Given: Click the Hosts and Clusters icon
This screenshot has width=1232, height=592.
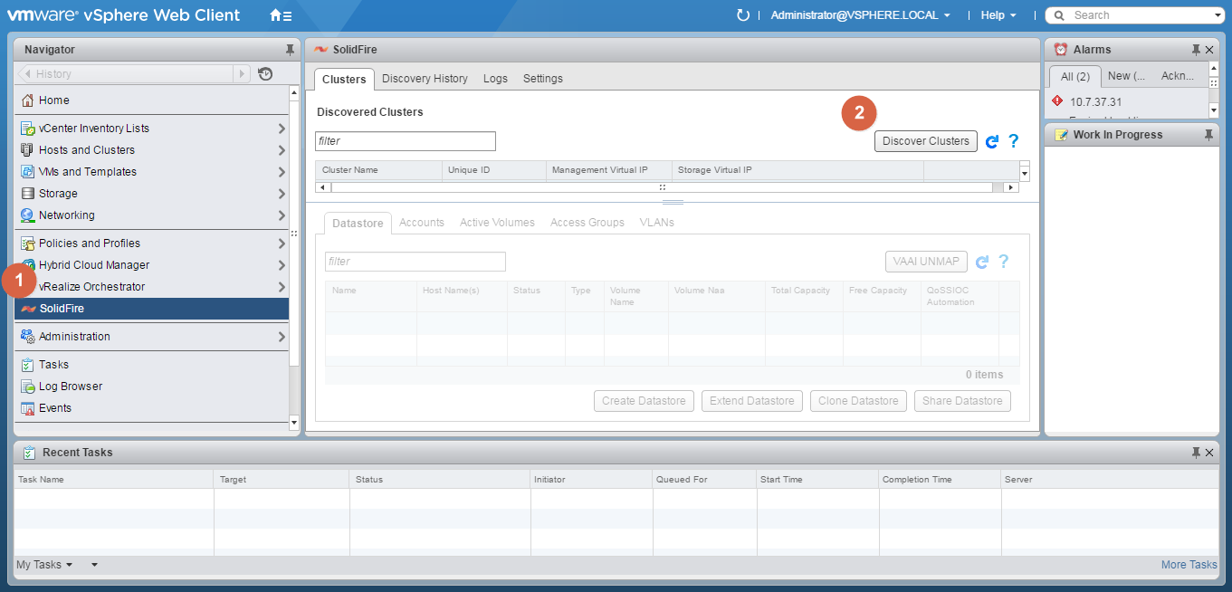Looking at the screenshot, I should pos(27,150).
